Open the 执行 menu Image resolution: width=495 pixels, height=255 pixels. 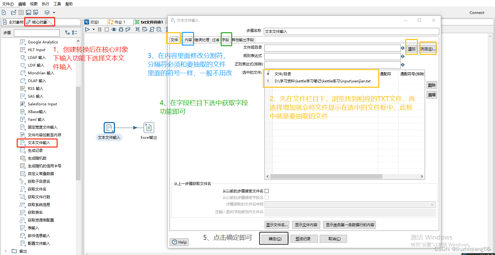point(46,4)
